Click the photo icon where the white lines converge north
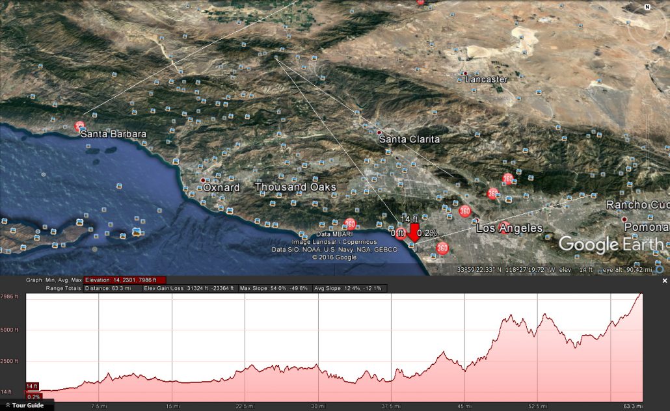Viewport: 670px width, 411px height. (x=276, y=57)
